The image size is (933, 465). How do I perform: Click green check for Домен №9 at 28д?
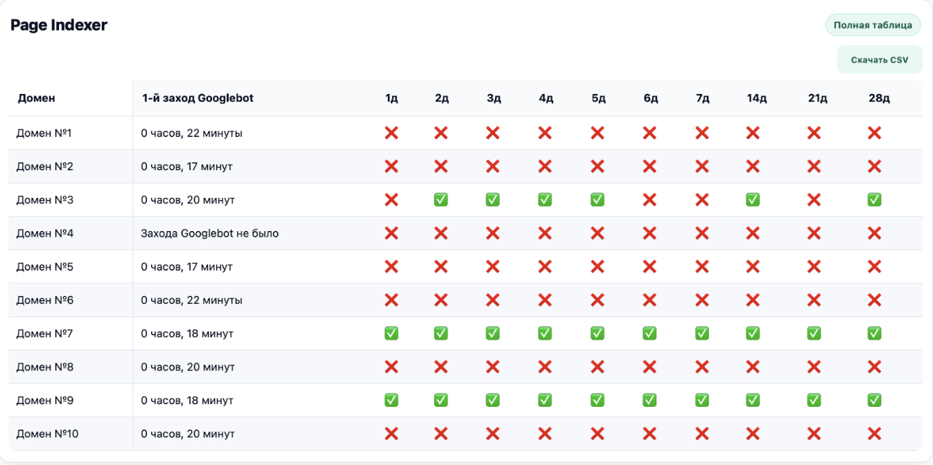pyautogui.click(x=874, y=400)
